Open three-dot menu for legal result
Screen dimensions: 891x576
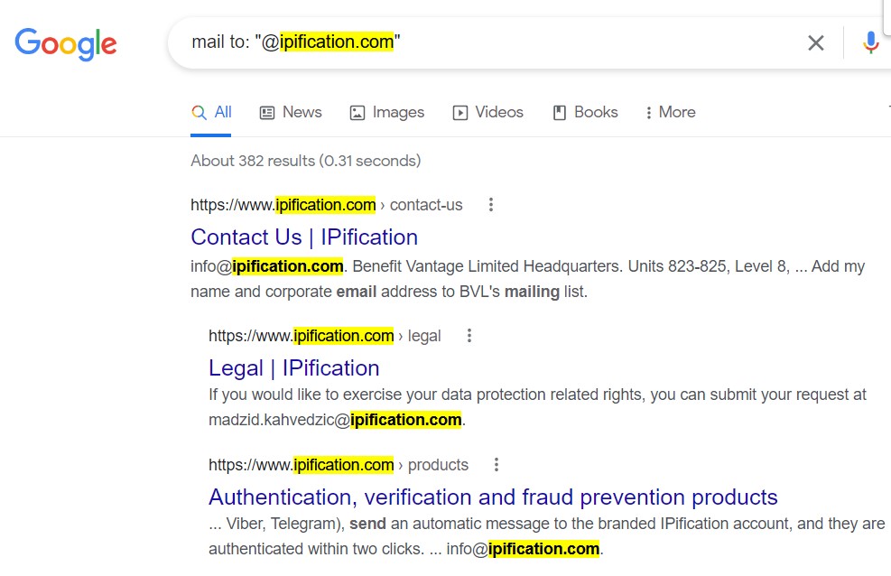pyautogui.click(x=469, y=336)
